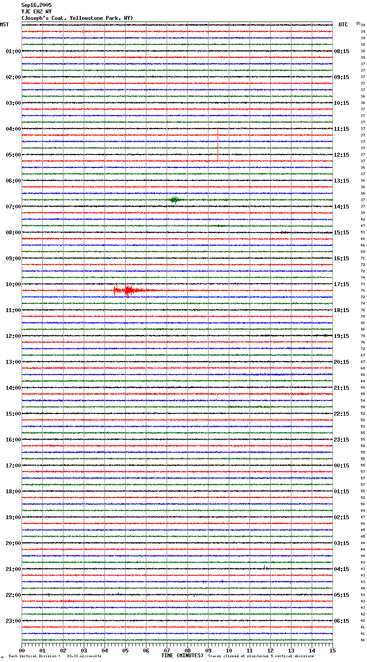Image resolution: width=367 pixels, height=662 pixels.
Task: Select the 15:00 MST row label
Action: click(13, 414)
